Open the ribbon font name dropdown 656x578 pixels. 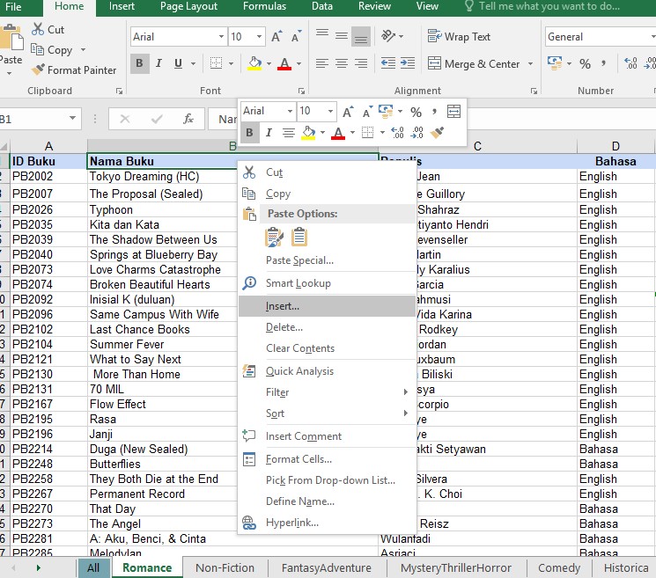click(x=221, y=37)
